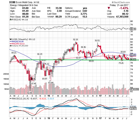Click the SCTR (Large) value 15.5
The width and height of the screenshot is (139, 120).
click(x=85, y=17)
